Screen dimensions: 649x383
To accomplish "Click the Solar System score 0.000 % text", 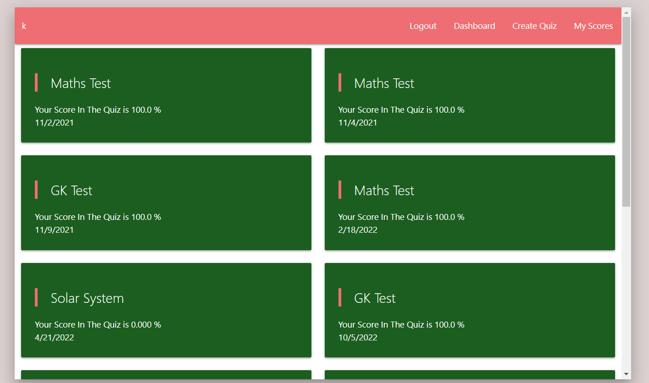I will [x=98, y=325].
